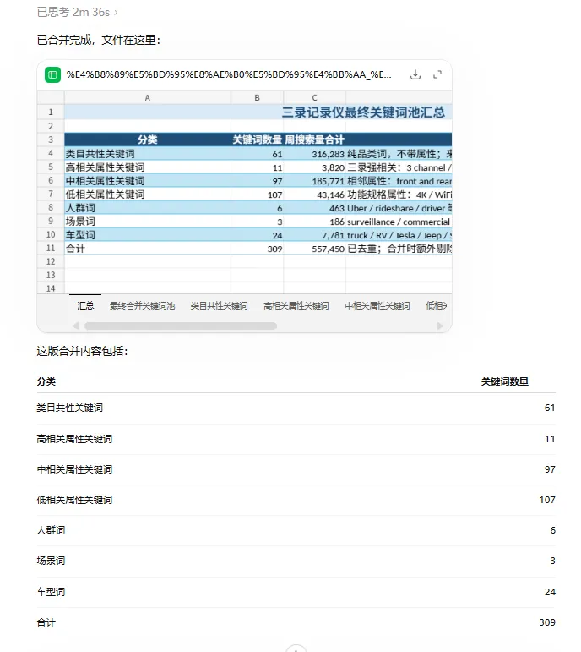Image resolution: width=581 pixels, height=652 pixels.
Task: Open the 中相关属性关键词 sheet tab
Action: 377,305
